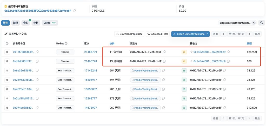Image resolution: width=266 pixels, height=126 pixels.
Task: Expand the Export Current Page Data dropdown
Action: pos(207,34)
